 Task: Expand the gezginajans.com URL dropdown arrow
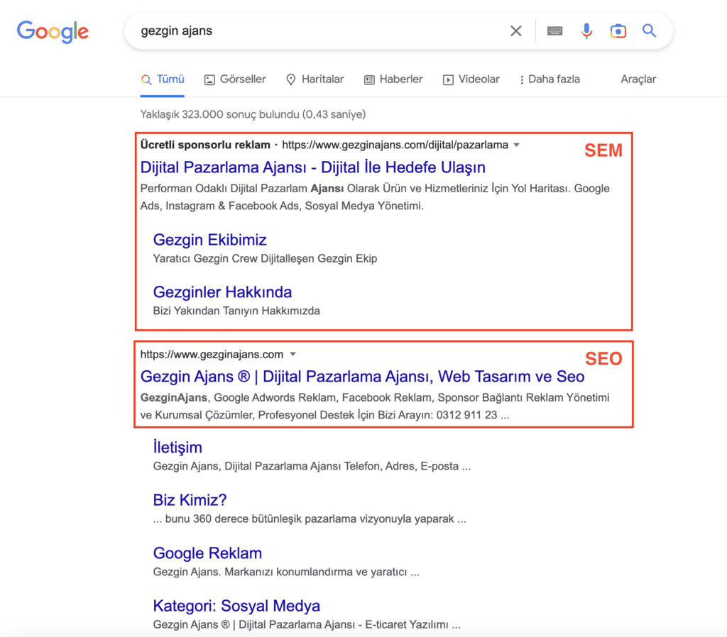click(293, 354)
